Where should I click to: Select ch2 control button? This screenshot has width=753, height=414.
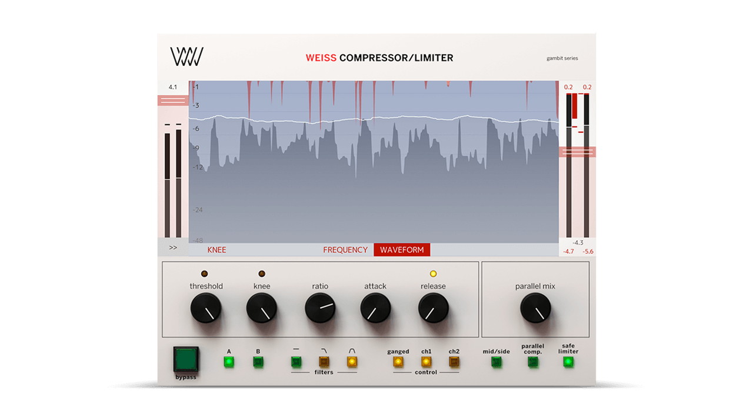pos(454,362)
